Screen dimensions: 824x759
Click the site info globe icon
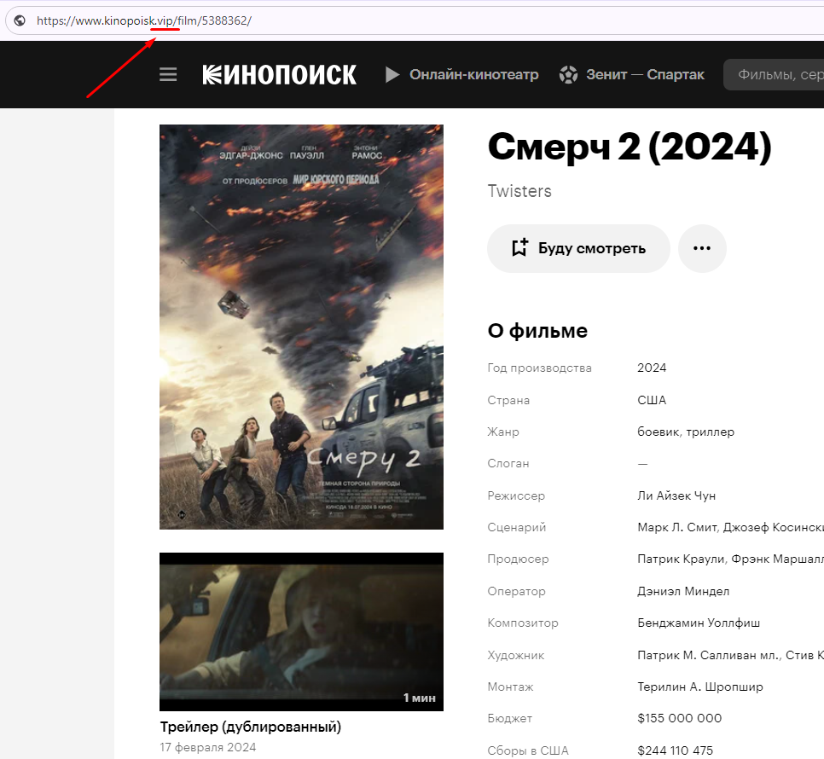point(20,20)
